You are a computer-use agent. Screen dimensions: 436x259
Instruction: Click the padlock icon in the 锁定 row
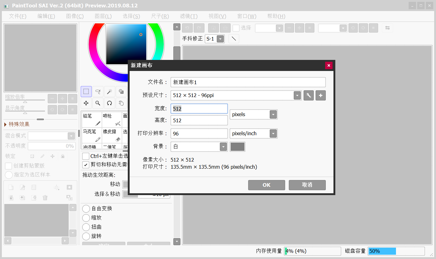click(63, 156)
